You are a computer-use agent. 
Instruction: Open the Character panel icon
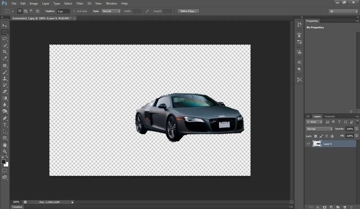(299, 62)
